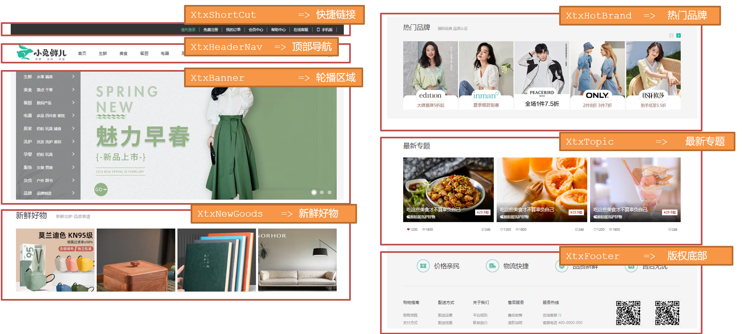Open 美食 in the header navigation
The height and width of the screenshot is (334, 742).
124,54
